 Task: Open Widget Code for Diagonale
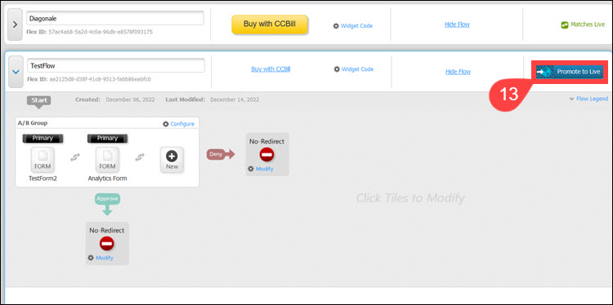tap(353, 26)
